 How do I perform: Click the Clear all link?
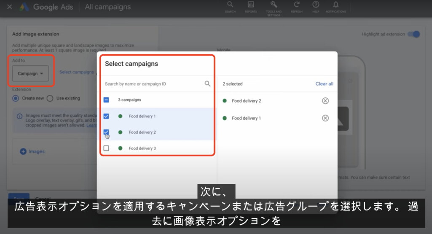pyautogui.click(x=324, y=84)
